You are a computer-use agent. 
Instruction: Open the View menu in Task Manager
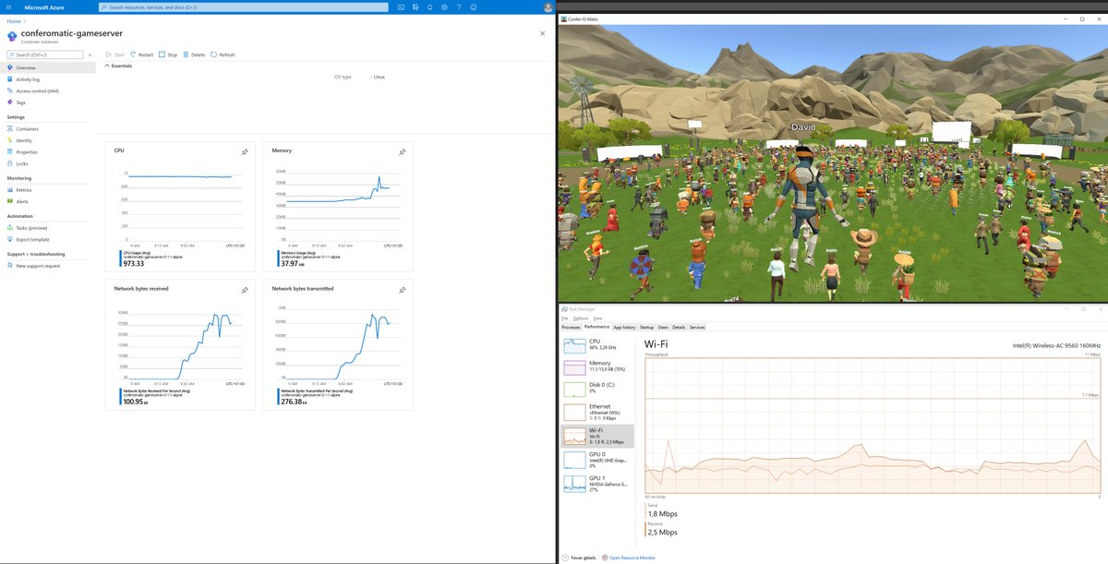597,318
